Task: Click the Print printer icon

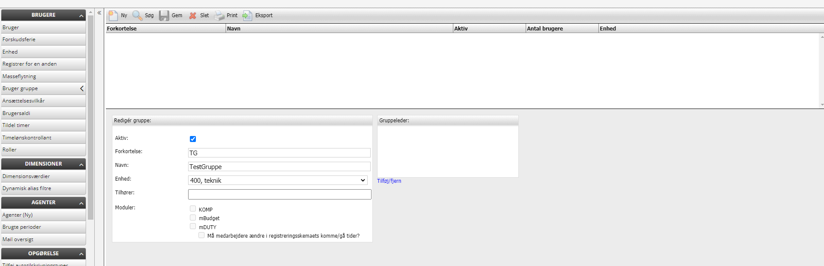Action: (x=220, y=15)
